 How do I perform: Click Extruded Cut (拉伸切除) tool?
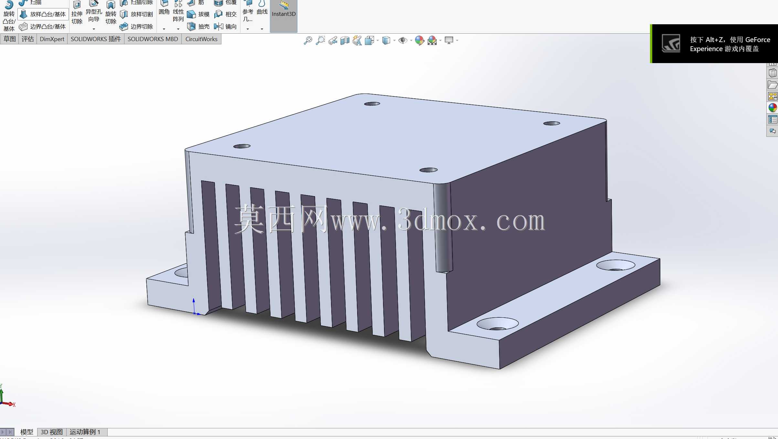77,13
